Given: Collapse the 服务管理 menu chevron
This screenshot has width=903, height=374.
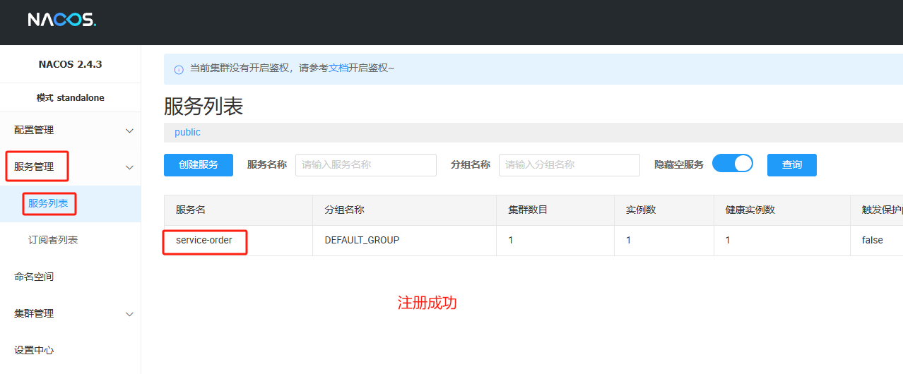Looking at the screenshot, I should 129,167.
